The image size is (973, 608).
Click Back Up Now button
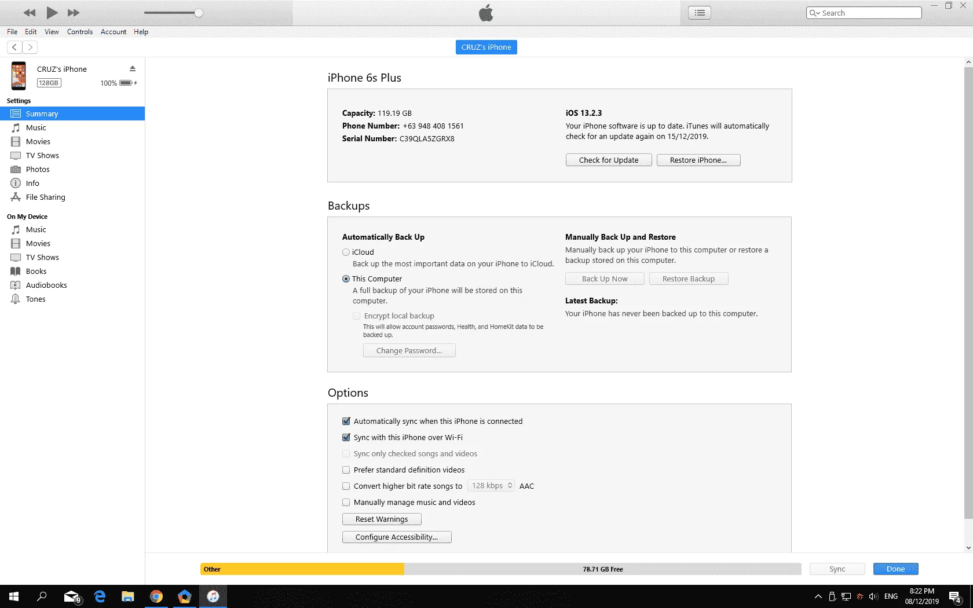(605, 279)
